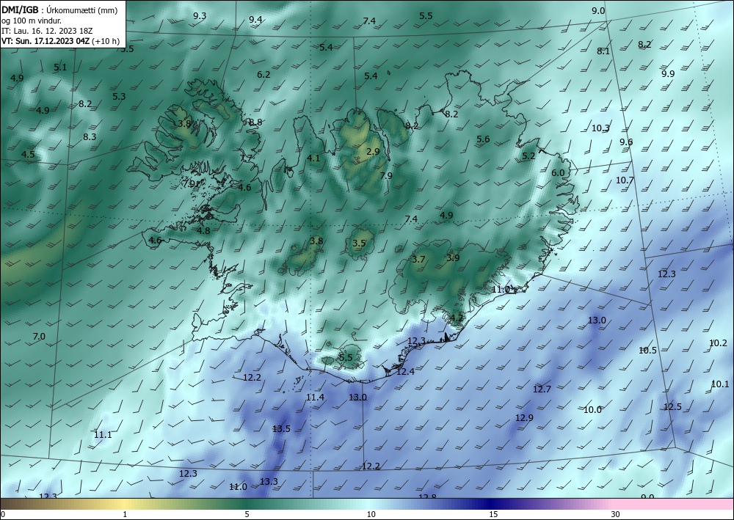Click the 30 tick on the color scale
The image size is (734, 520).
point(616,514)
